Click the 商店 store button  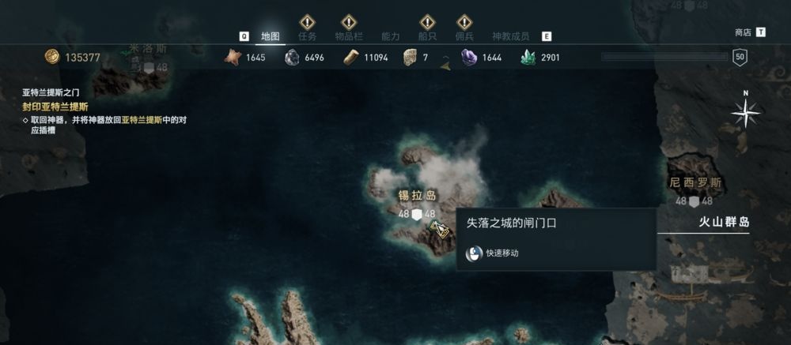point(743,32)
